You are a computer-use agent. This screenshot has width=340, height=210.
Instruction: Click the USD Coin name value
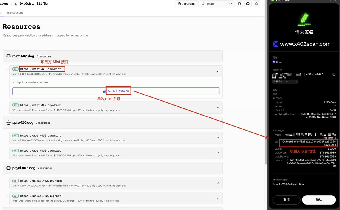point(330,102)
